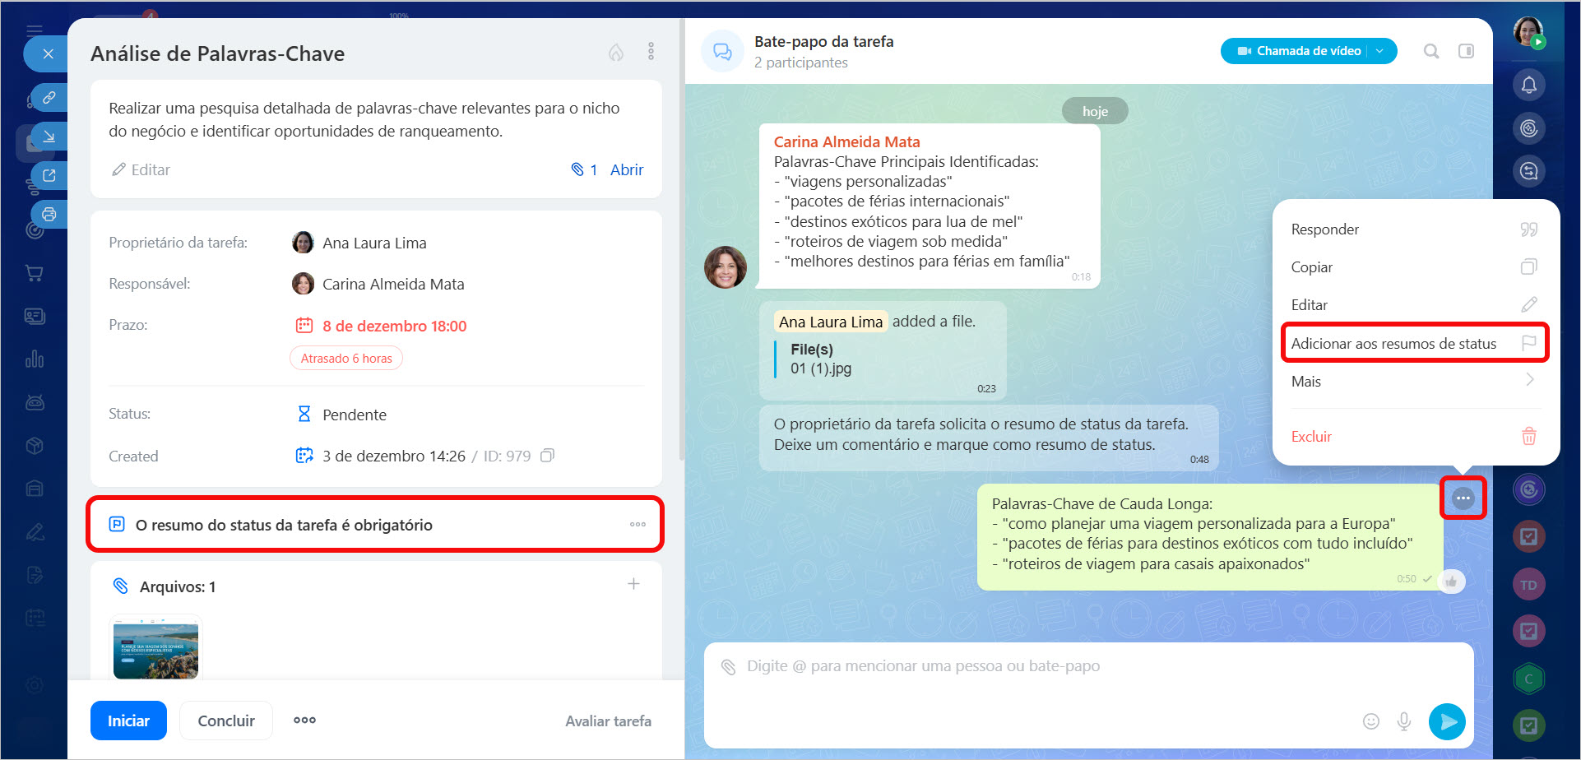This screenshot has width=1581, height=760.
Task: Click the fire priority icon in task header
Action: pyautogui.click(x=615, y=53)
